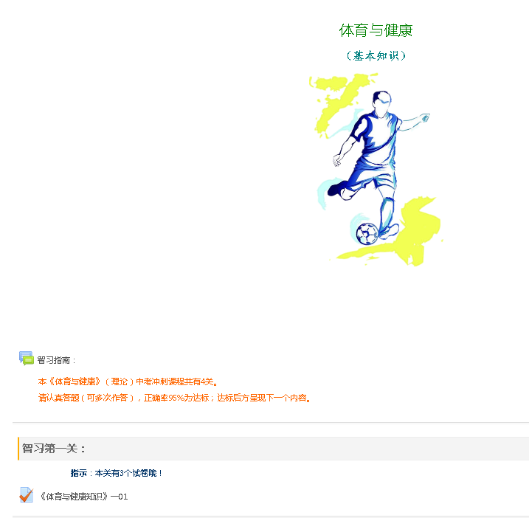Click the 智习指南 chat bubble icon
This screenshot has height=518, width=529.
pyautogui.click(x=27, y=358)
